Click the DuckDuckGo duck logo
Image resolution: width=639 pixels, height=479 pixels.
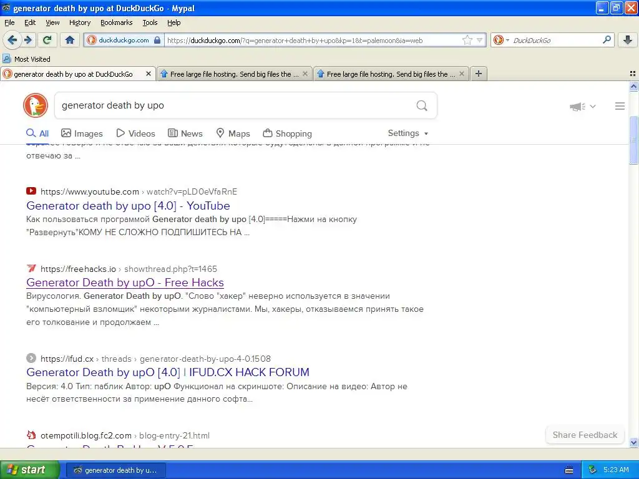tap(36, 105)
